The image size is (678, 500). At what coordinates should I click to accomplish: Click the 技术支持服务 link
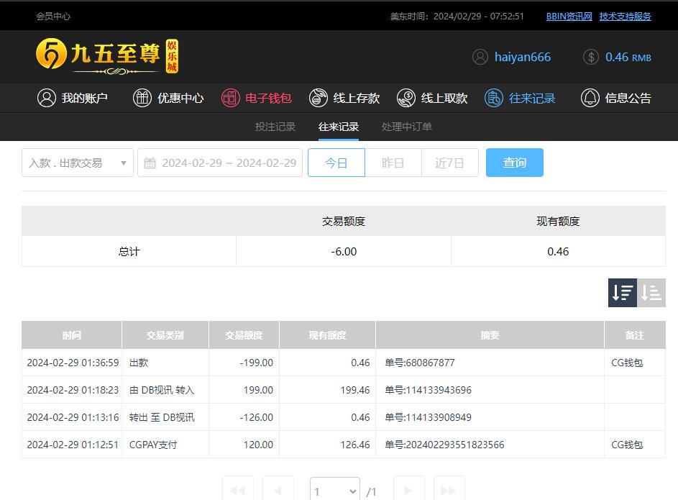pyautogui.click(x=625, y=16)
